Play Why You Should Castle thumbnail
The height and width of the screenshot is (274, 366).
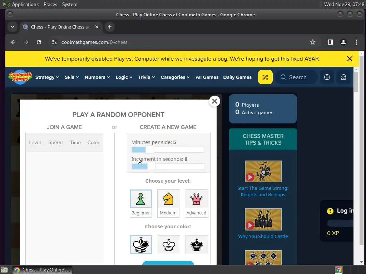(263, 219)
